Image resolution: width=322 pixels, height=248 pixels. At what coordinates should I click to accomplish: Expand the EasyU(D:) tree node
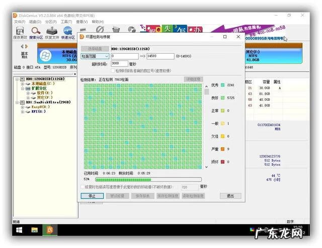coord(23,107)
